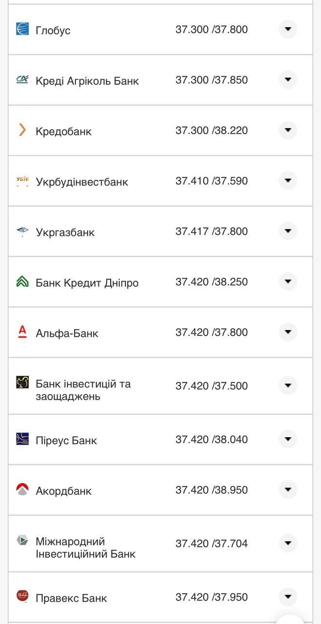
Task: Open the Альфа-Банк details dropdown
Action: tap(288, 332)
